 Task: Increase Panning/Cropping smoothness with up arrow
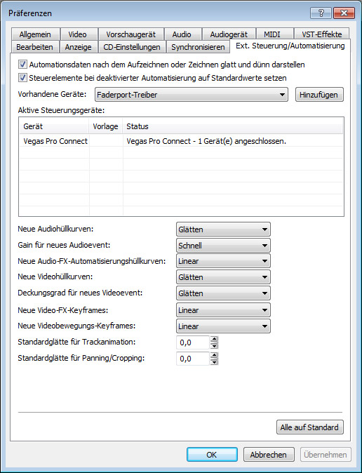[x=214, y=355]
